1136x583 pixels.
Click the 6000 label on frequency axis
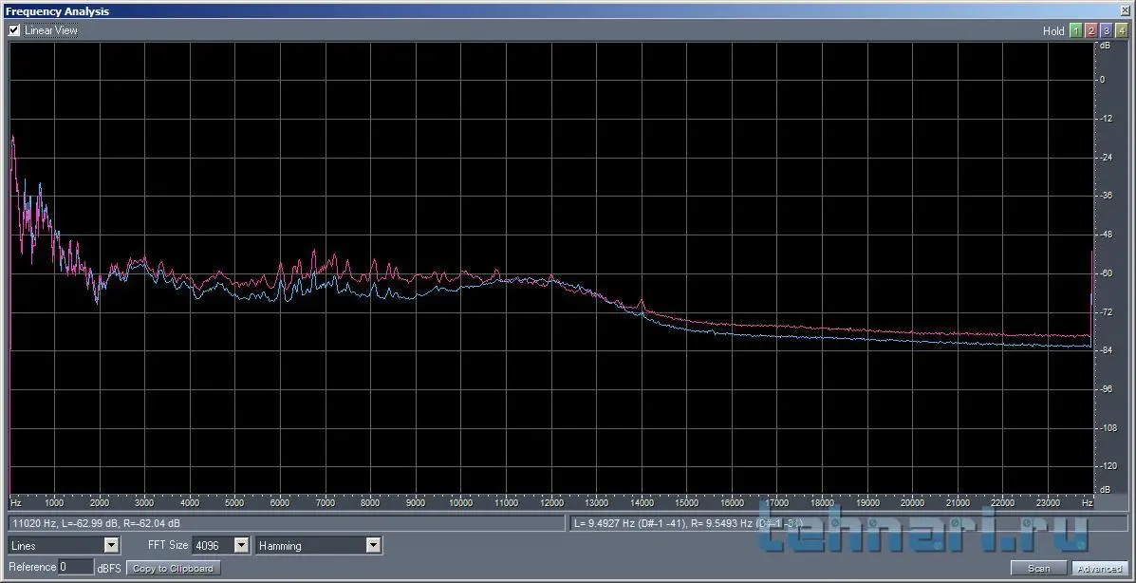click(x=280, y=502)
